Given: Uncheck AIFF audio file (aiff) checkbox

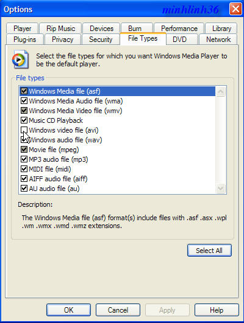Looking at the screenshot, I should click(24, 179).
